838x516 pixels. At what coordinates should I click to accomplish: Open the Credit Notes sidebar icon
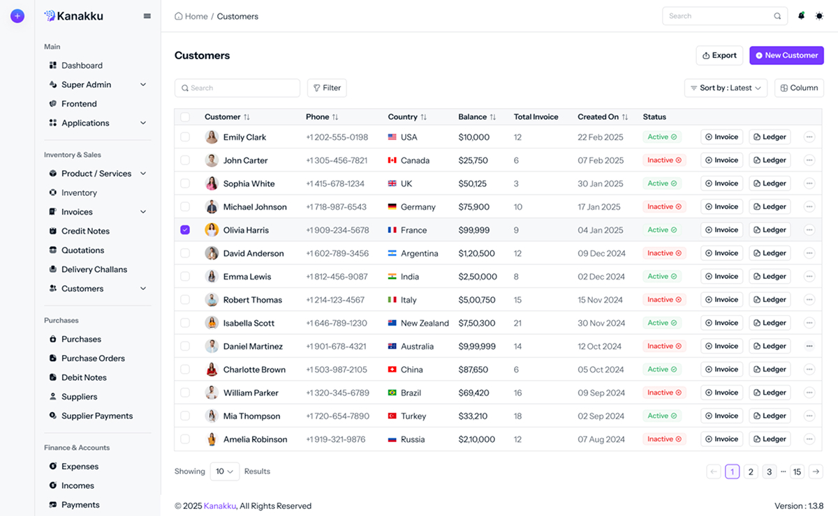point(52,231)
